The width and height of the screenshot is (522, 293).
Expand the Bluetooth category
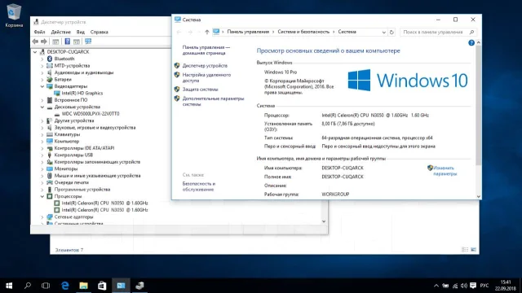[x=42, y=59]
